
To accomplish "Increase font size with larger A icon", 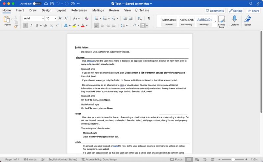I will [x=60, y=18].
